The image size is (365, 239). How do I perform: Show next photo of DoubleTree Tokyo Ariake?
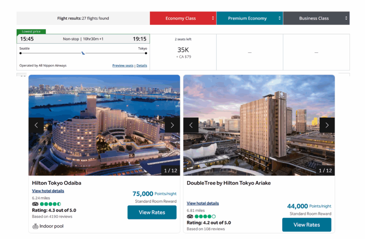click(x=327, y=125)
